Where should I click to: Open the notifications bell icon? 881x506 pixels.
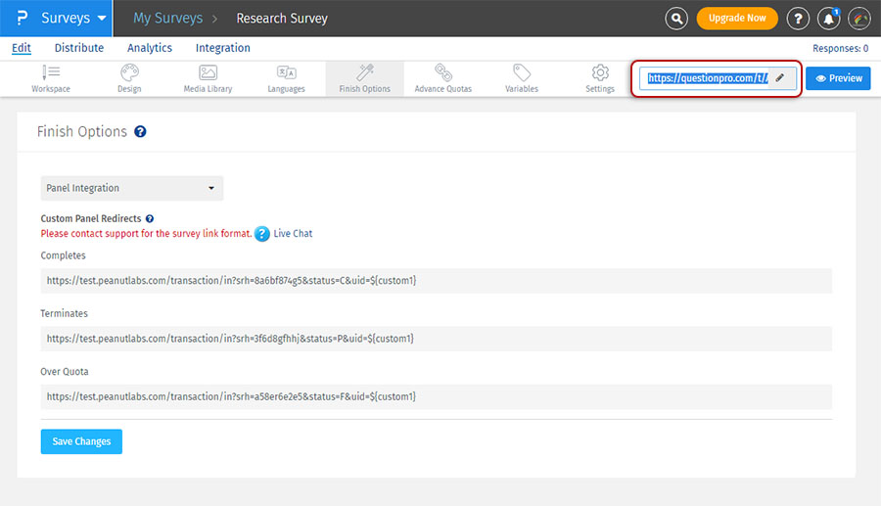(x=829, y=19)
